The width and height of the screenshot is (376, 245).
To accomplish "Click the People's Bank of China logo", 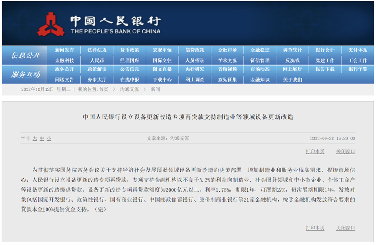I will point(51,25).
